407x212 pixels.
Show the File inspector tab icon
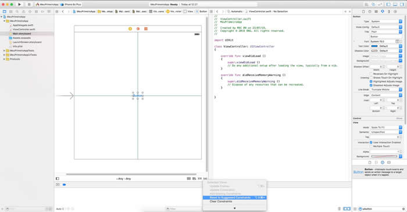tap(363, 12)
